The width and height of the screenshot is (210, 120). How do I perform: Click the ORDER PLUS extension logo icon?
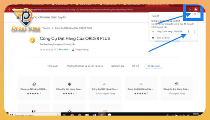coord(32,40)
